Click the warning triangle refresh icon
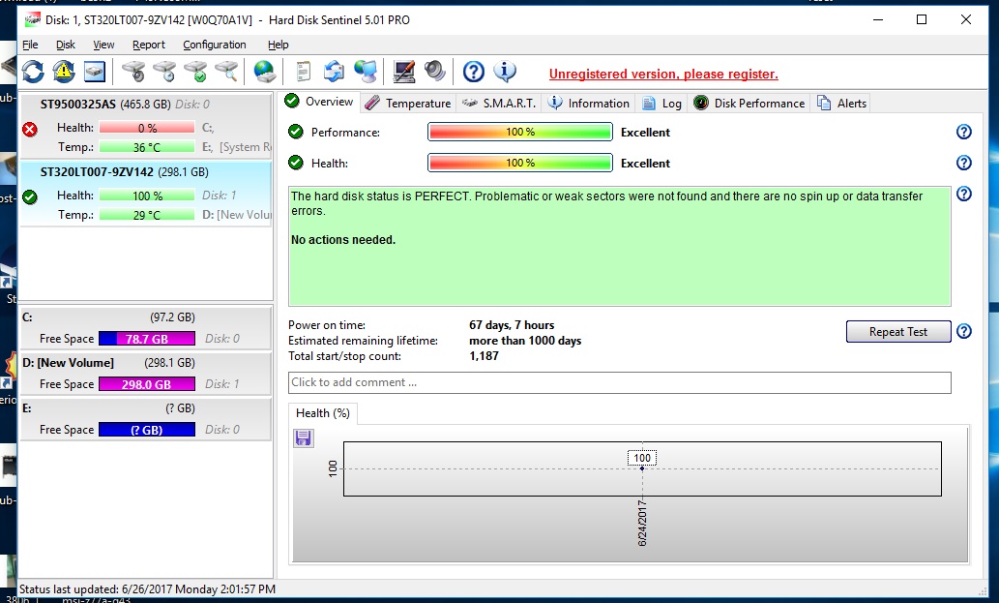999x603 pixels. point(64,72)
